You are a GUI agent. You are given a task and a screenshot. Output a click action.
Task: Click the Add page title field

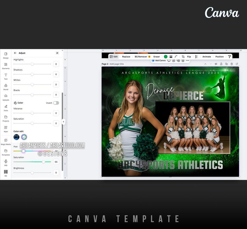click(x=117, y=64)
